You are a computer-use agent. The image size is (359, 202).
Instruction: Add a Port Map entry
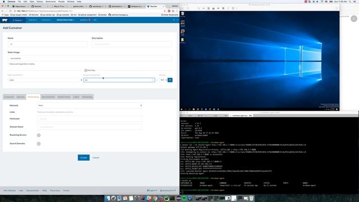[x=90, y=70]
